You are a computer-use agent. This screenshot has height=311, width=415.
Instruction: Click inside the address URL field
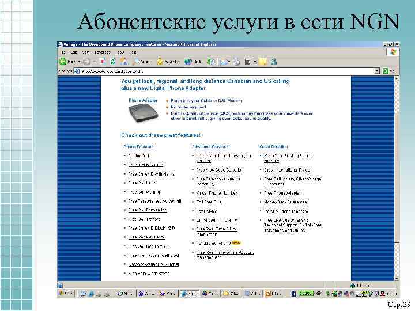[x=227, y=71]
